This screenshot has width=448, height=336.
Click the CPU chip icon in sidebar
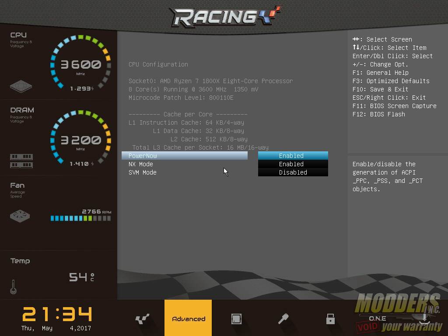21,86
